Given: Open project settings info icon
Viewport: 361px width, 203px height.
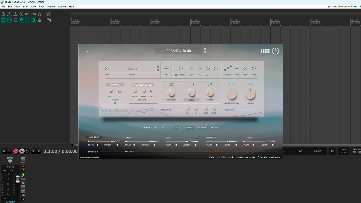Looking at the screenshot, I should (x=21, y=14).
